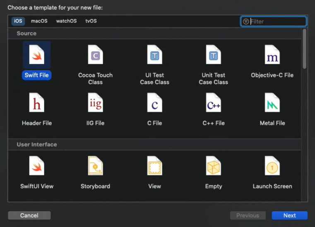This screenshot has height=227, width=315.
Task: Select the Header File template icon
Action: click(x=36, y=102)
